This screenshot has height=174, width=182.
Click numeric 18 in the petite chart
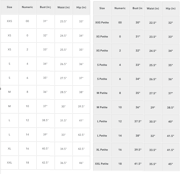120,164
